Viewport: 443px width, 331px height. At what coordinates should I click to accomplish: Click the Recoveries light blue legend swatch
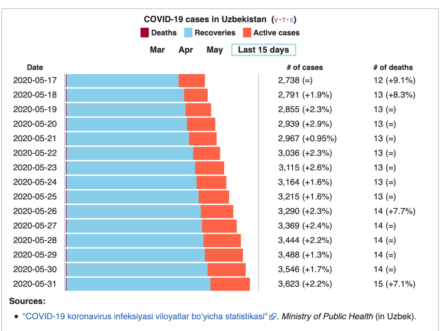click(188, 32)
